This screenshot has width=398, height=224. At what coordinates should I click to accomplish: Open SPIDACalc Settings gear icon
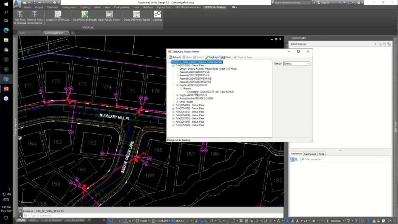(x=157, y=14)
